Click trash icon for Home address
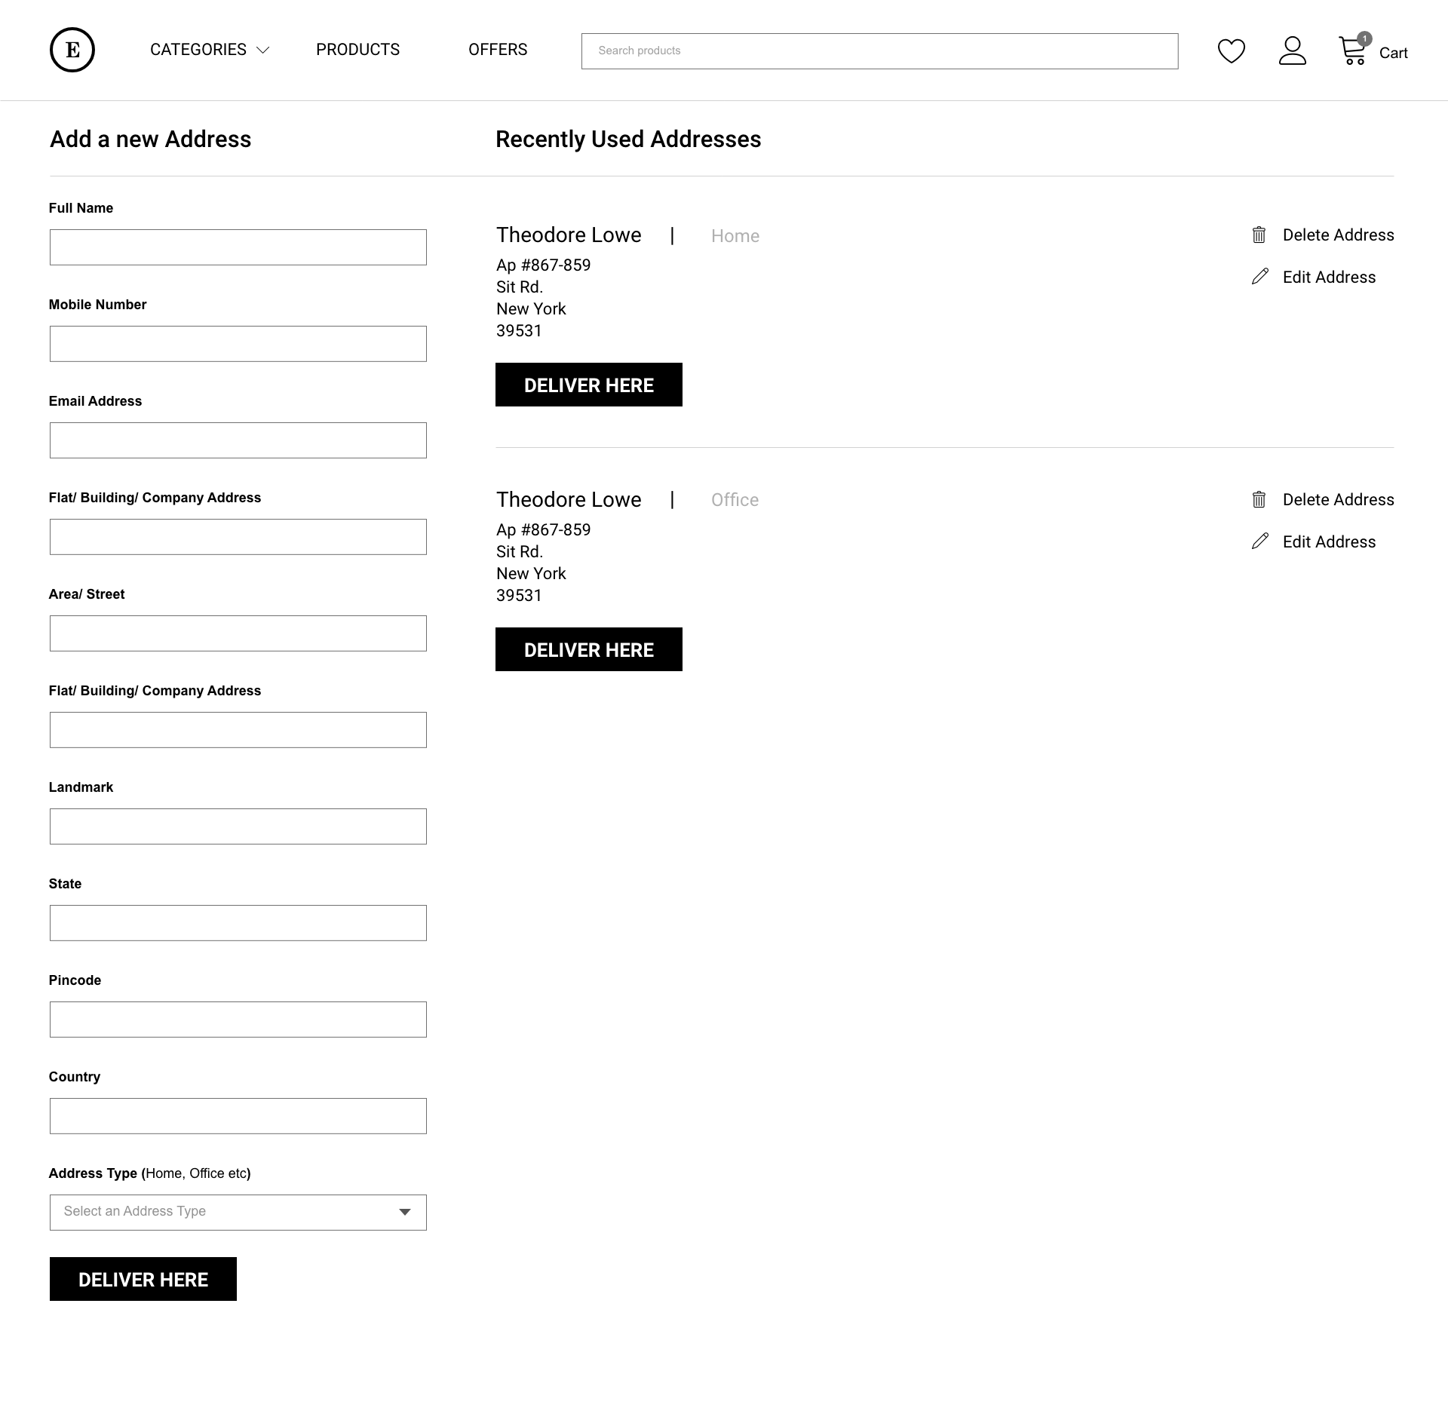The height and width of the screenshot is (1420, 1448). click(x=1259, y=235)
